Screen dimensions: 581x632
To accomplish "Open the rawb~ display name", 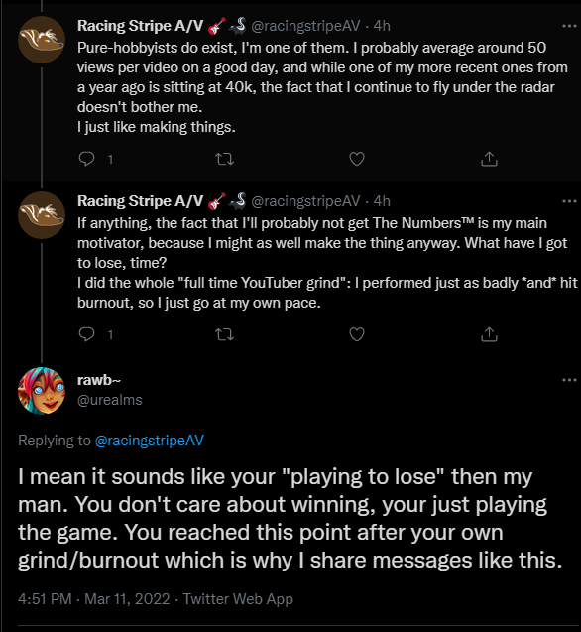I will (99, 380).
